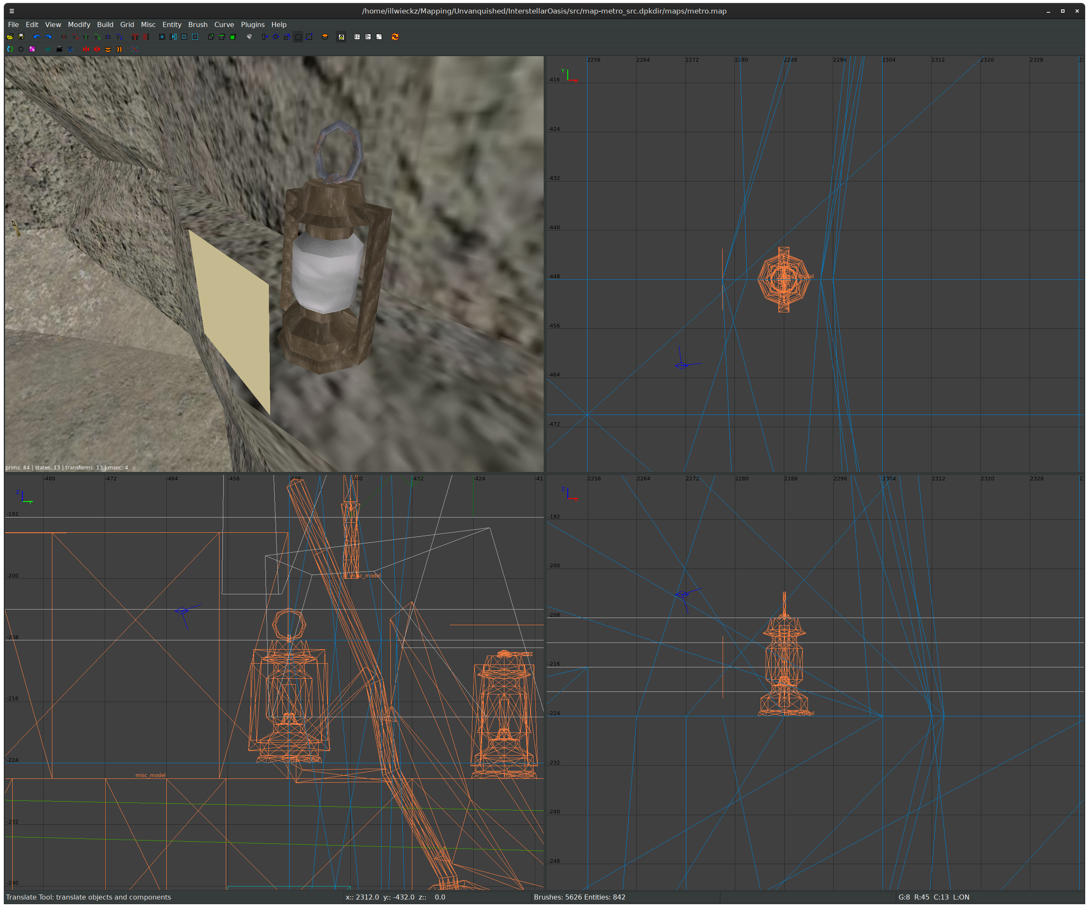Image resolution: width=1089 pixels, height=908 pixels.
Task: Click the red CSG Merge icon
Action: pyautogui.click(x=146, y=37)
